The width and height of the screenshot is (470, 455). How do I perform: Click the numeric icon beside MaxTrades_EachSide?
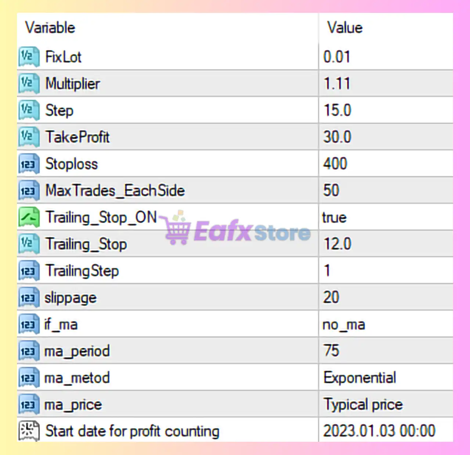click(29, 190)
